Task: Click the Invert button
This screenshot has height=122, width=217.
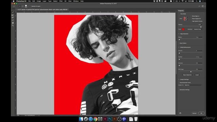Action: 197,75
